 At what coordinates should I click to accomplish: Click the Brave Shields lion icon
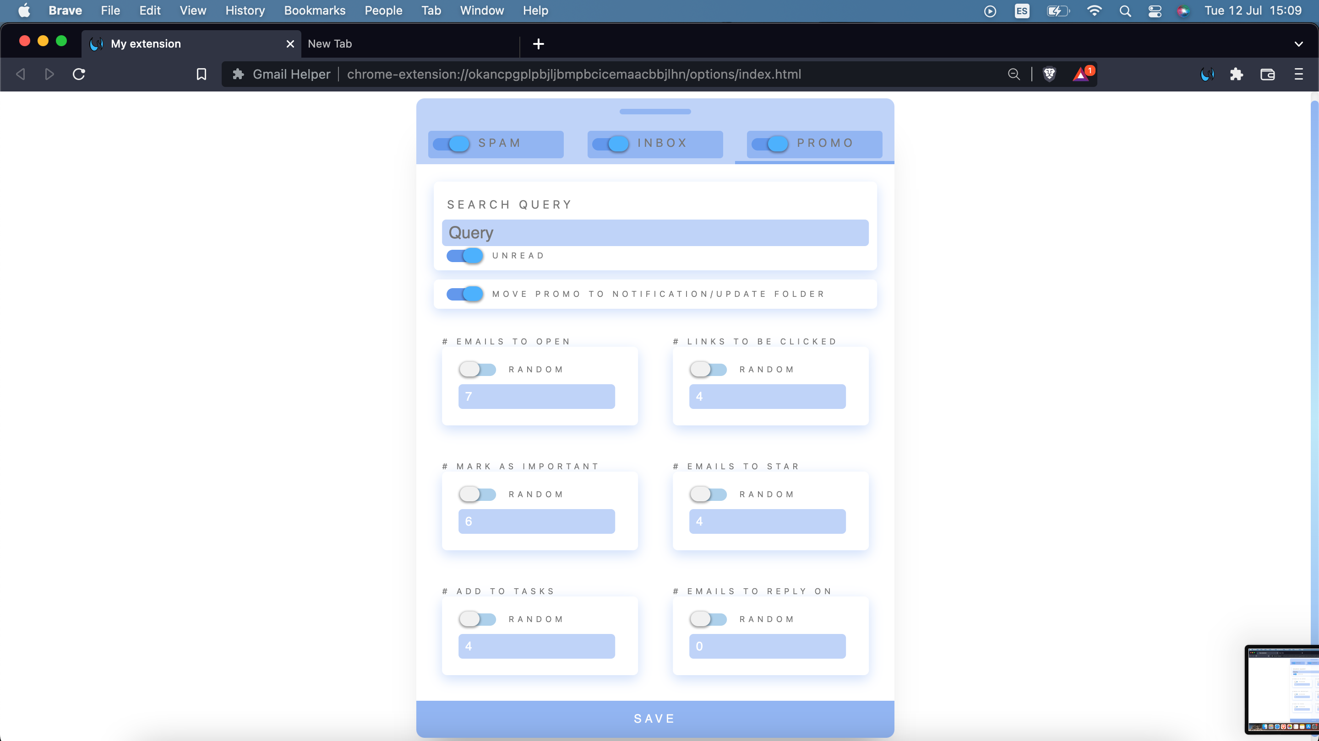pyautogui.click(x=1049, y=74)
